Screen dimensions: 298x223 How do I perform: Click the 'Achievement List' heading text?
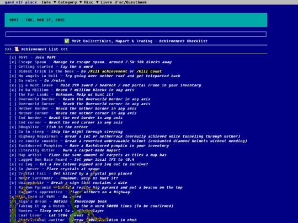pyautogui.click(x=40, y=49)
